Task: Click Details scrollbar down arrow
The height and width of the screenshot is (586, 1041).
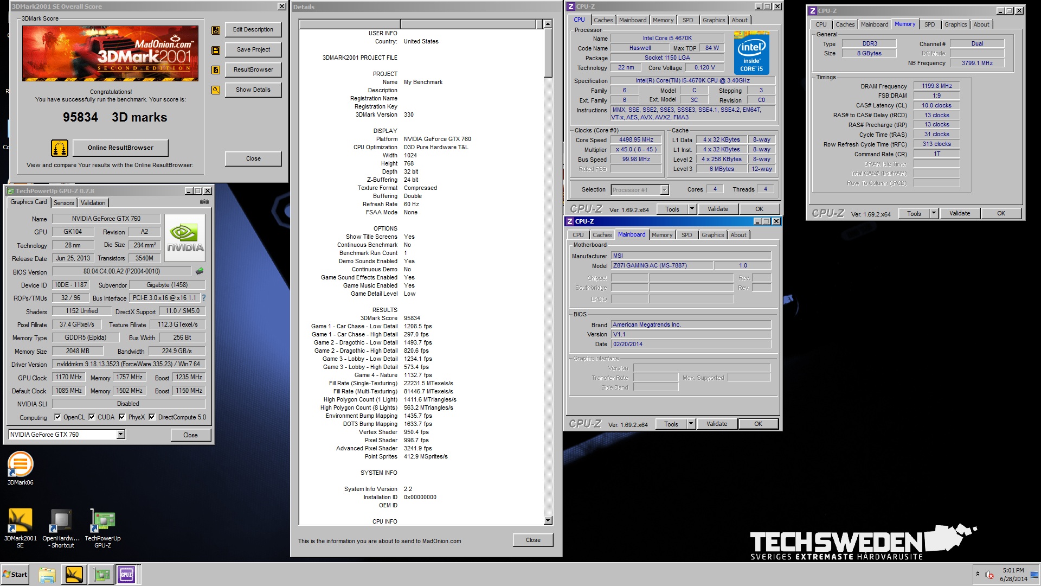Action: [x=548, y=520]
